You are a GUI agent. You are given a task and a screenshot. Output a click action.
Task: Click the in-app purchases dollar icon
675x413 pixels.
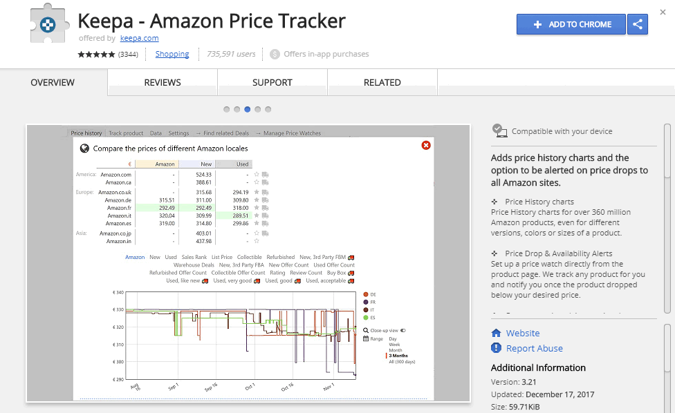275,54
